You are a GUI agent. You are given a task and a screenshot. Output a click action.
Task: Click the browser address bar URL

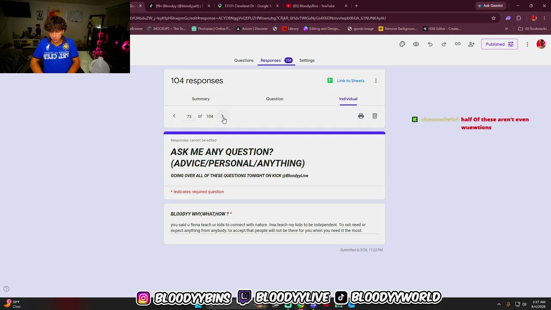click(x=258, y=18)
